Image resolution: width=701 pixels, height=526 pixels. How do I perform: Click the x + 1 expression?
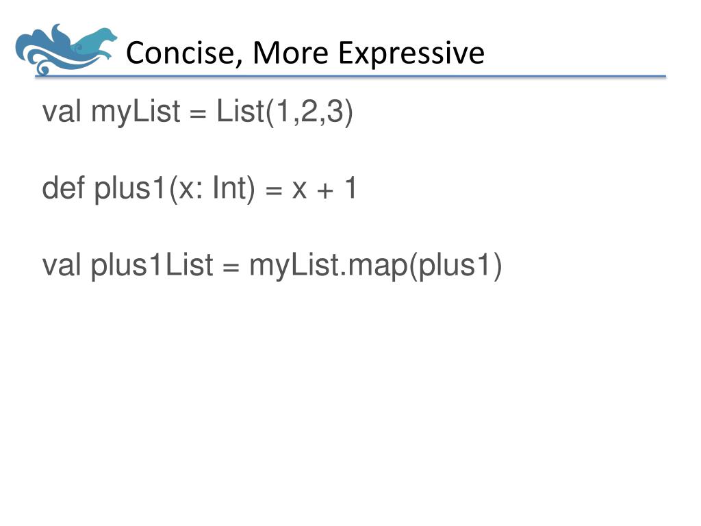[324, 189]
